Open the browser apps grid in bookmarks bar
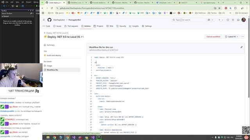This screenshot has width=250, height=140. pos(43,13)
